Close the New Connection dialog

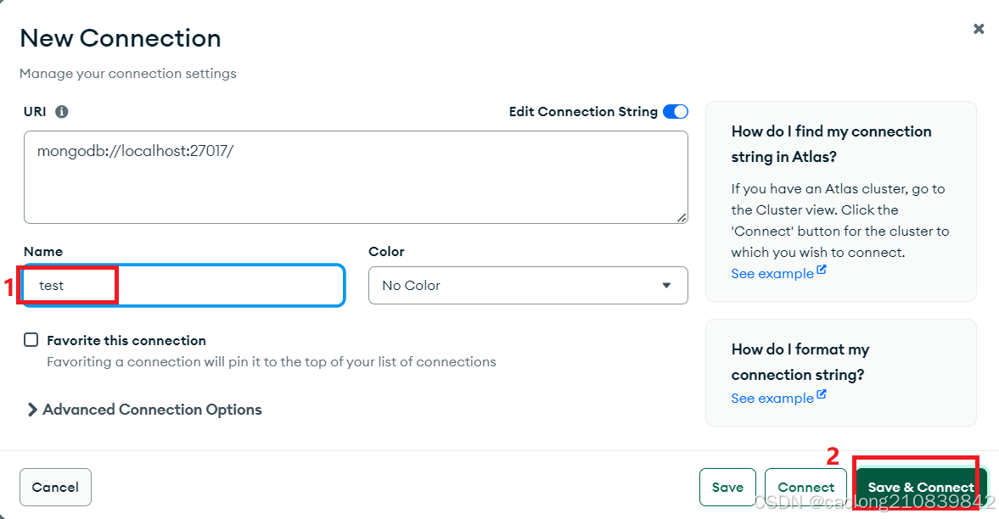(x=979, y=29)
